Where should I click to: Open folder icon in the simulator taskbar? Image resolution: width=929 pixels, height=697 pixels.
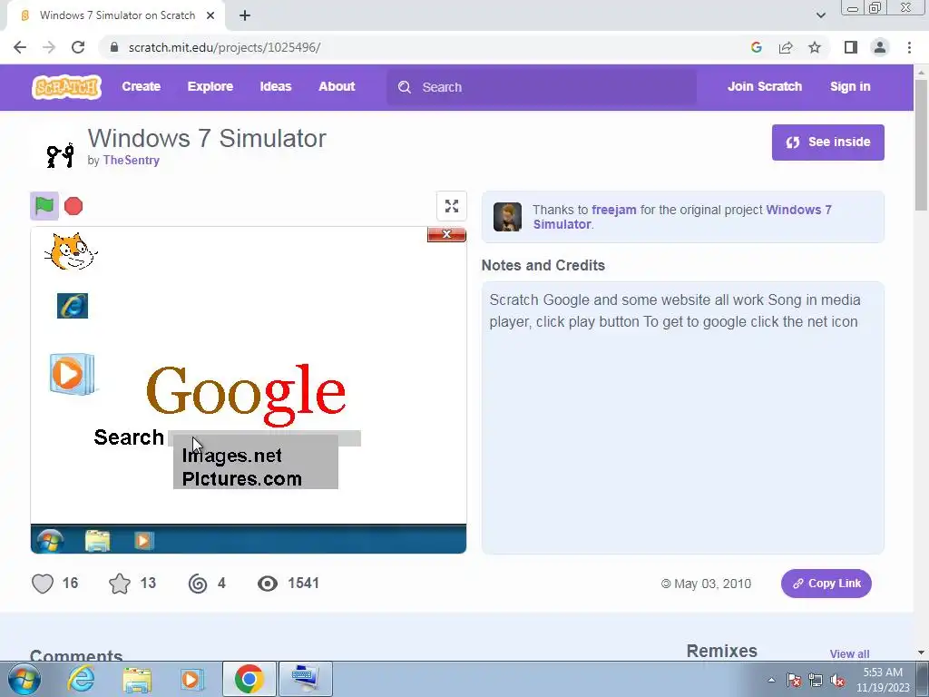coord(97,541)
